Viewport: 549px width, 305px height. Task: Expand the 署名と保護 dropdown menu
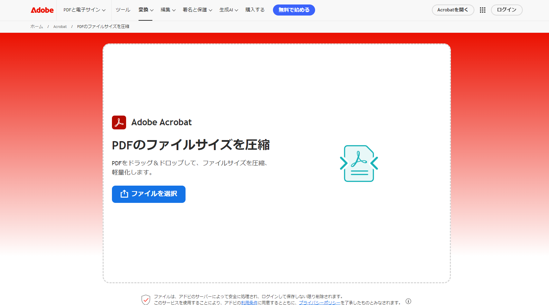point(197,10)
